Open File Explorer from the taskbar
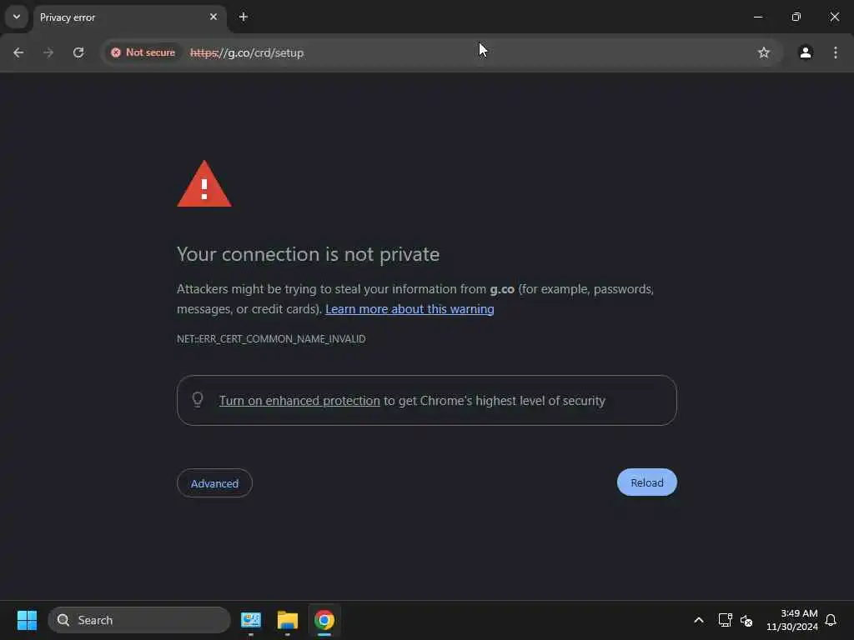The height and width of the screenshot is (640, 854). click(288, 620)
